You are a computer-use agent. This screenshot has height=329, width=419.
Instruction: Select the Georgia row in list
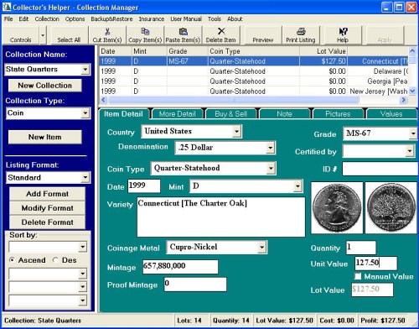pos(254,81)
